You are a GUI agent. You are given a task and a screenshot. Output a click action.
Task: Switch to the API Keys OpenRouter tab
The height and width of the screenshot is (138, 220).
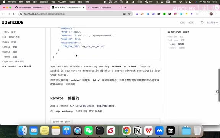tap(104, 7)
